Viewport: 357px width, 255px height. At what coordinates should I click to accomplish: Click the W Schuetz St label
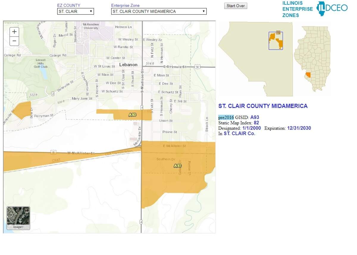click(x=112, y=91)
